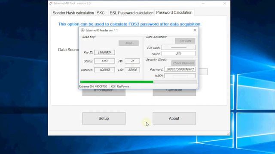Click the Extreme MB Tool title bar icon
The height and width of the screenshot is (154, 275).
(x=51, y=3)
